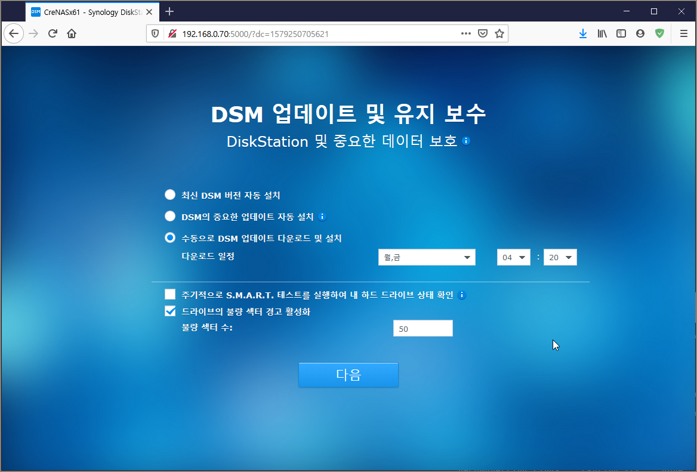Screen dimensions: 697x472
Task: Close the CreNASx61 tab
Action: [149, 12]
